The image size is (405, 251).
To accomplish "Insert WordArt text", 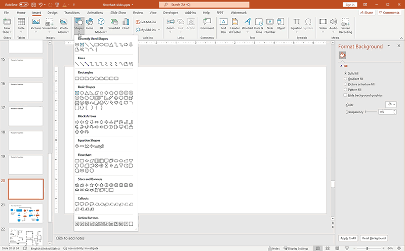I will click(247, 25).
